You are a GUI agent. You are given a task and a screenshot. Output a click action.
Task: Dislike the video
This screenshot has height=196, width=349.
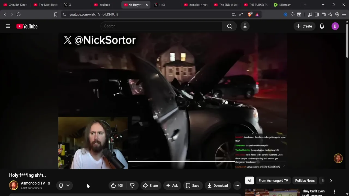point(132,186)
